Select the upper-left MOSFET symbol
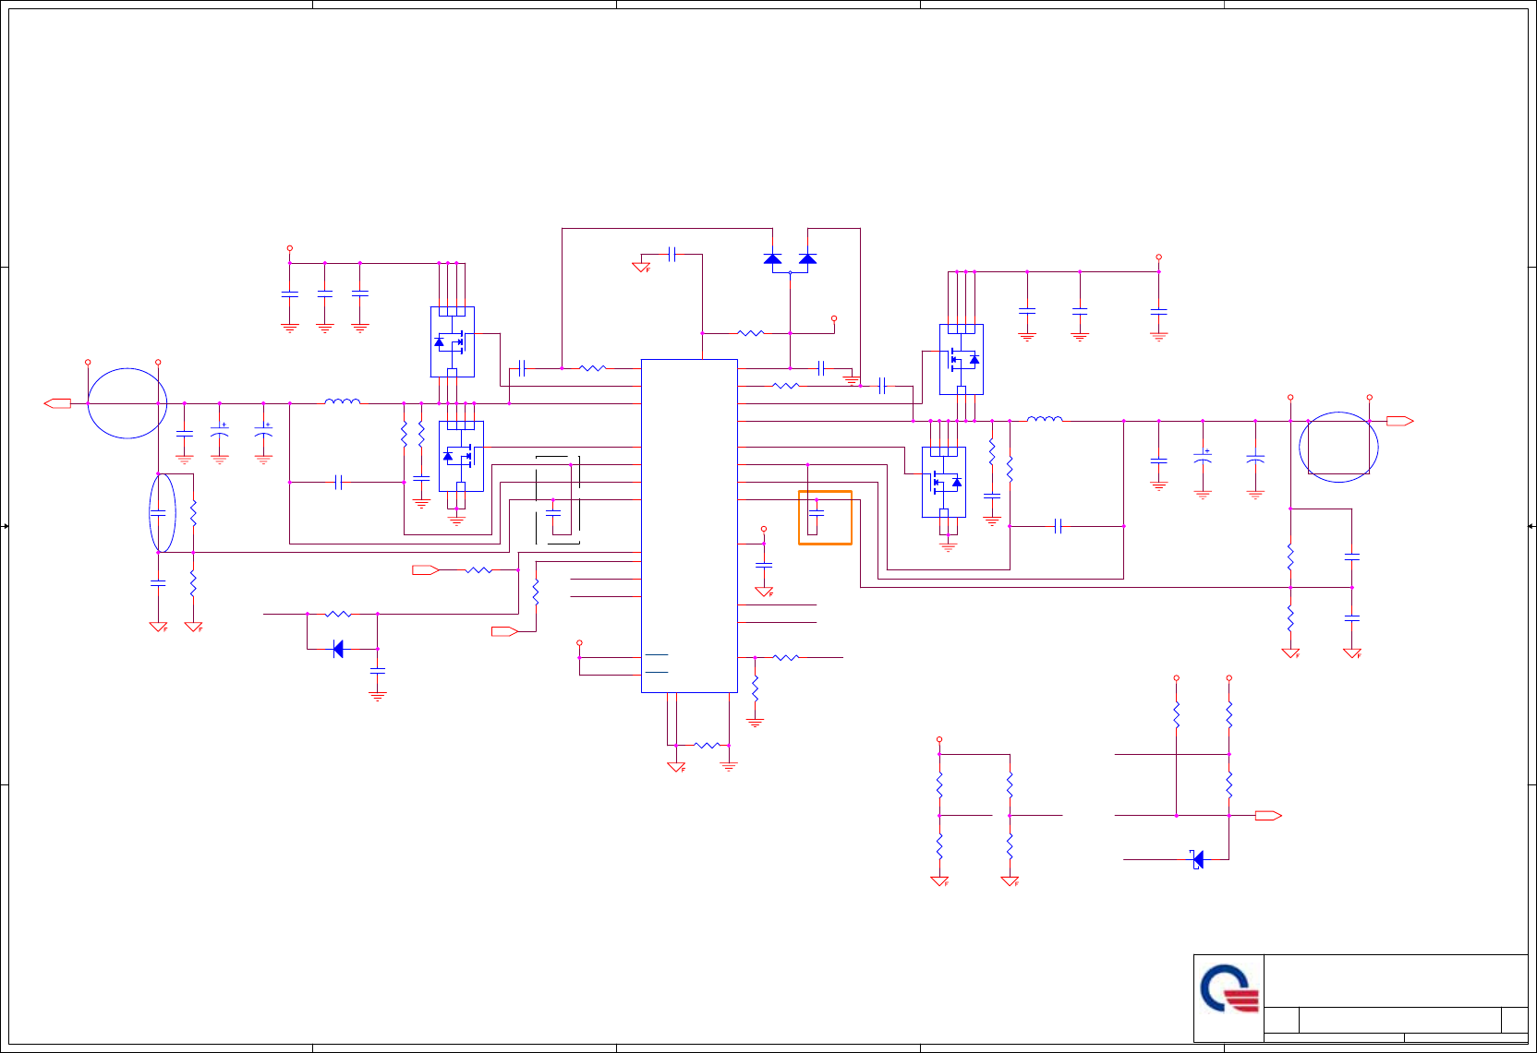The height and width of the screenshot is (1053, 1537). tap(453, 341)
